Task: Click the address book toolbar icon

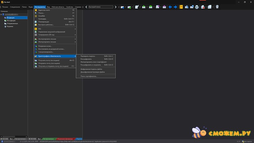Action: (181, 7)
